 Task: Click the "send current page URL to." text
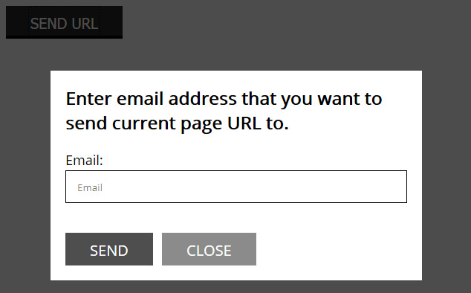tap(178, 123)
